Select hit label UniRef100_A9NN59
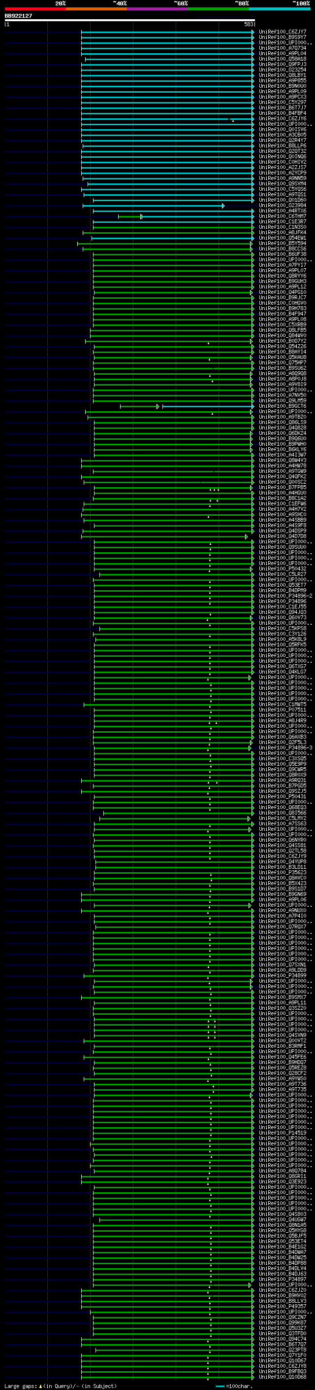Image resolution: width=315 pixels, height=1390 pixels. (x=283, y=178)
